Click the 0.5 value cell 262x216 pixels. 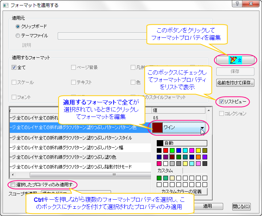pyautogui.click(x=179, y=118)
